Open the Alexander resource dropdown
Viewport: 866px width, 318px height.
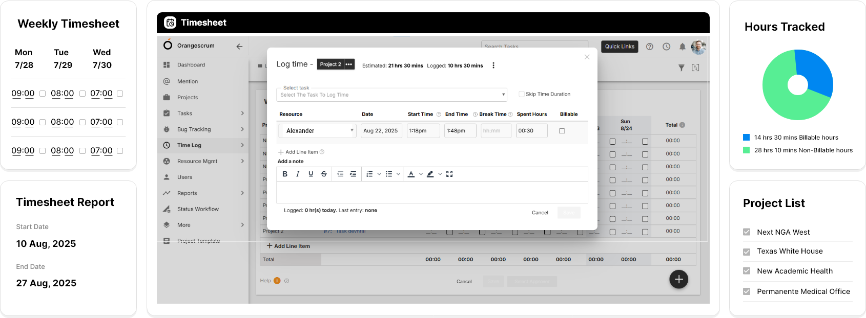click(x=317, y=131)
